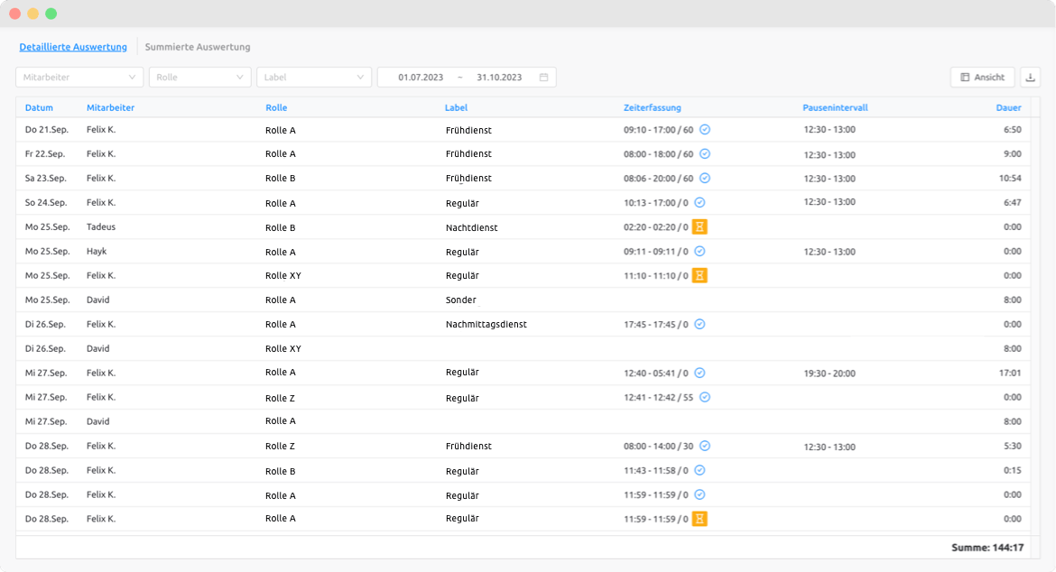Viewport: 1056px width, 572px height.
Task: Switch to Detaillierte Auswertung tab
Action: [73, 47]
